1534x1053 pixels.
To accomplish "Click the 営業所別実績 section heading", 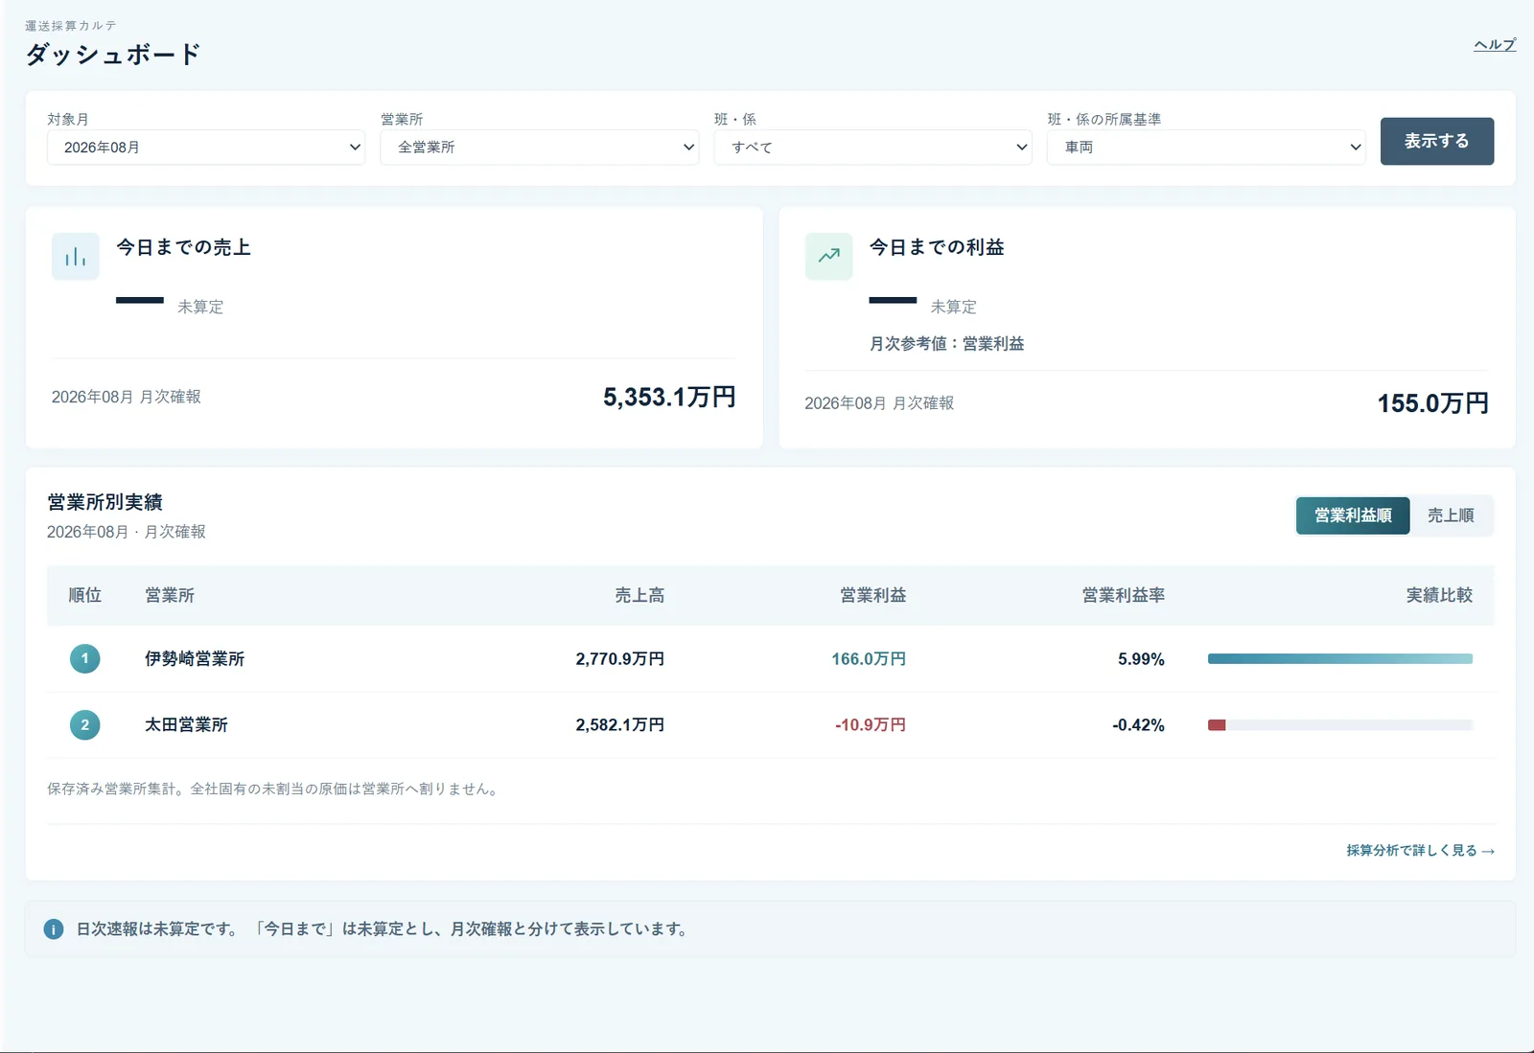I will coord(105,502).
